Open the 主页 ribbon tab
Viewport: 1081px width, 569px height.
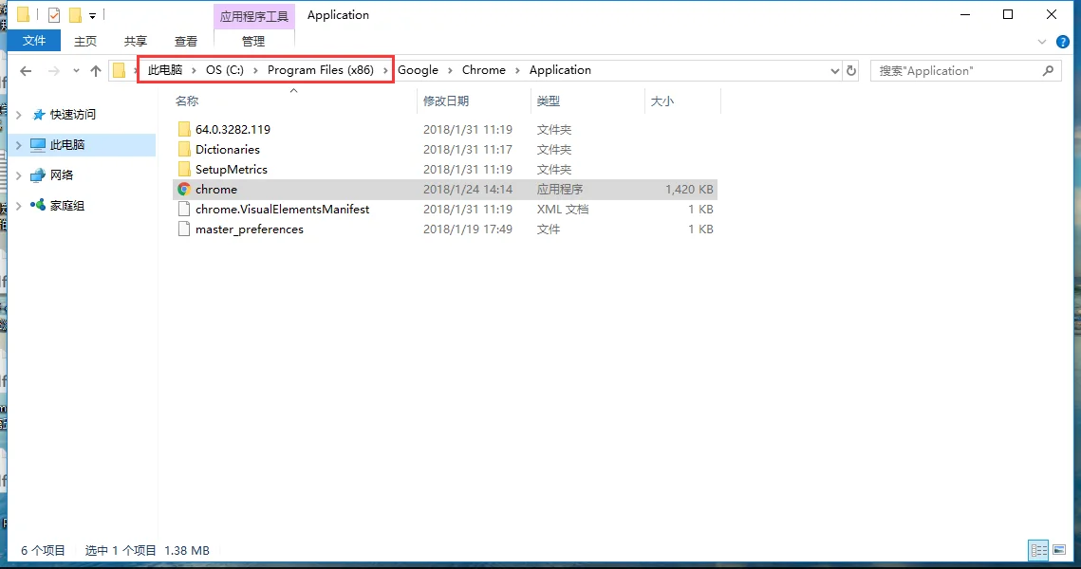click(x=85, y=42)
